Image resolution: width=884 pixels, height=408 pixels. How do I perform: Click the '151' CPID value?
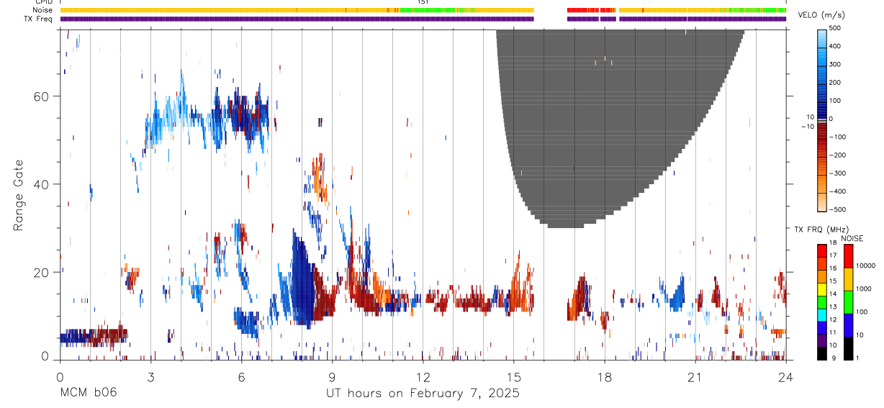pyautogui.click(x=423, y=3)
